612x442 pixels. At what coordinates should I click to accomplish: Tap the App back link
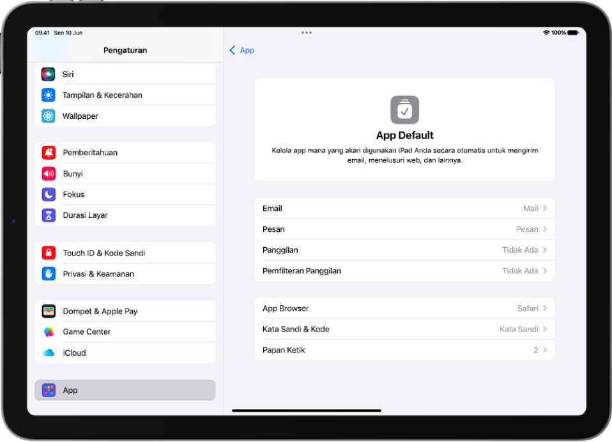tap(241, 50)
